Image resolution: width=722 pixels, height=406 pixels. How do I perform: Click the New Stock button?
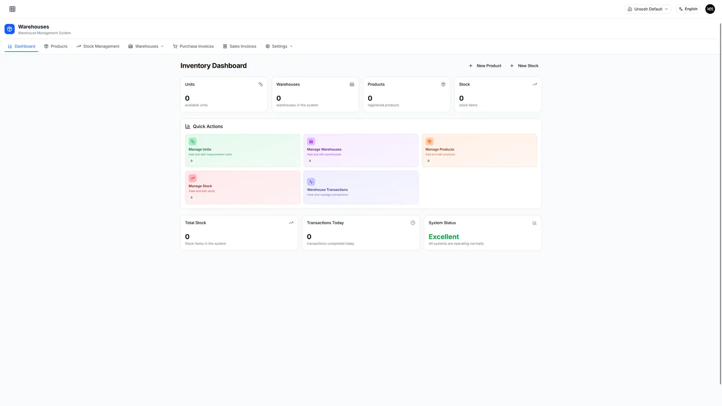[524, 66]
